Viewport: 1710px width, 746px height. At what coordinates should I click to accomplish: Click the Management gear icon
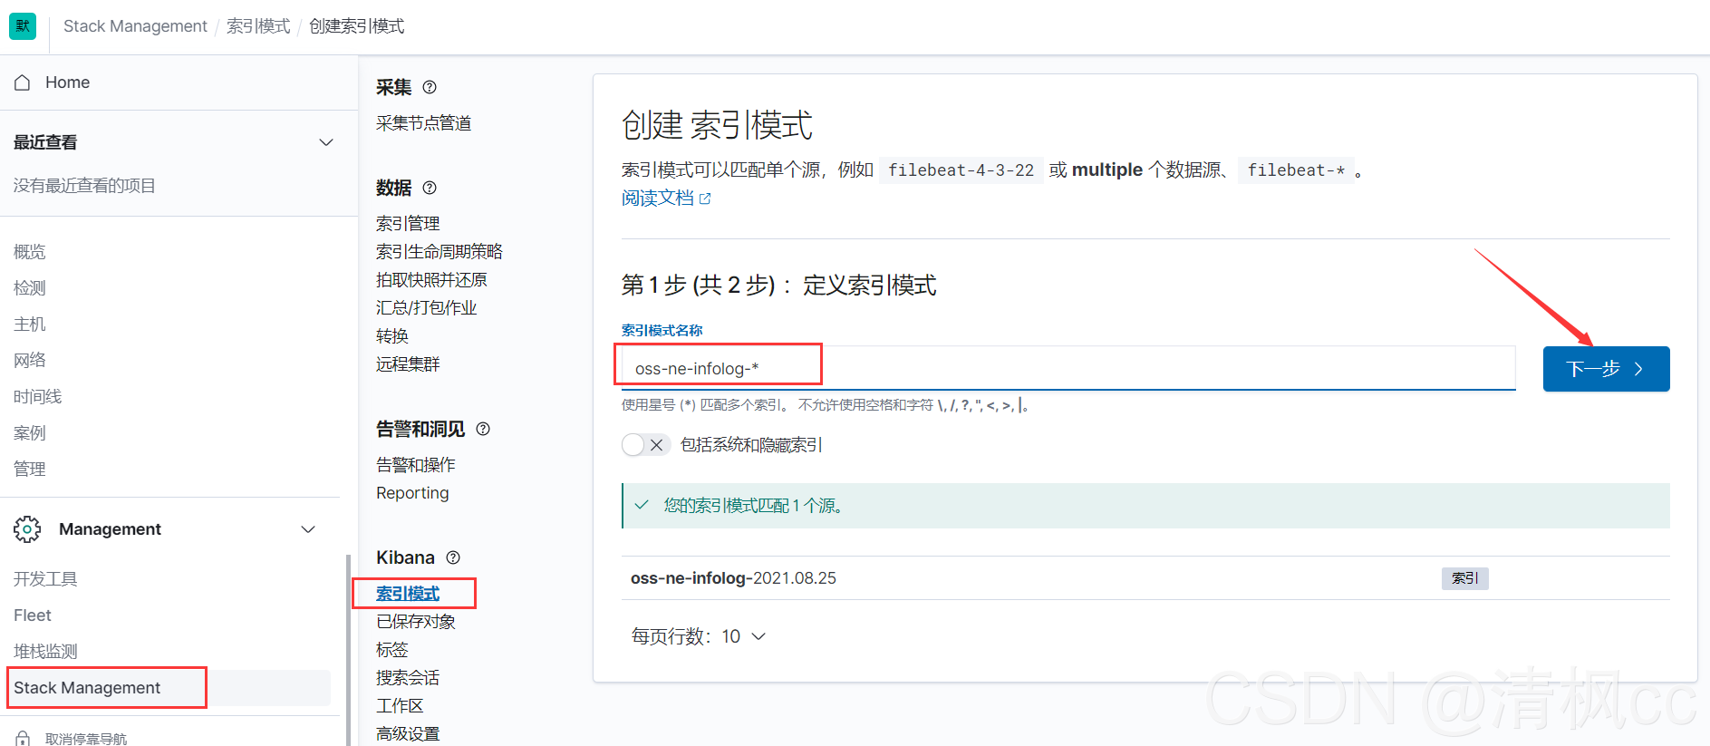pyautogui.click(x=27, y=529)
